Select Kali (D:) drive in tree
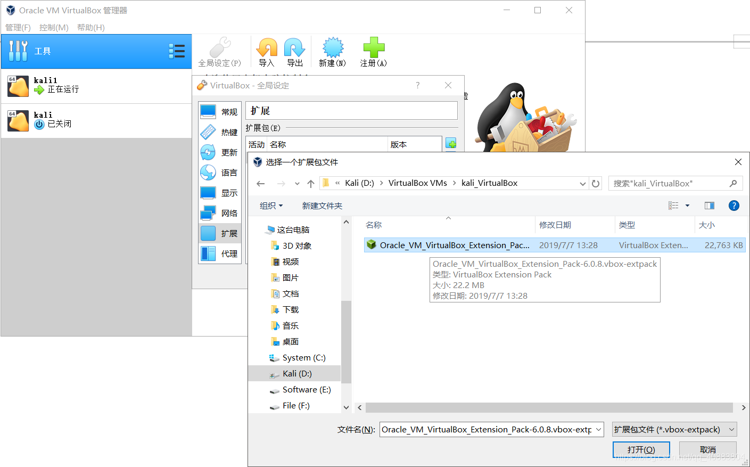The height and width of the screenshot is (467, 750). tap(294, 374)
